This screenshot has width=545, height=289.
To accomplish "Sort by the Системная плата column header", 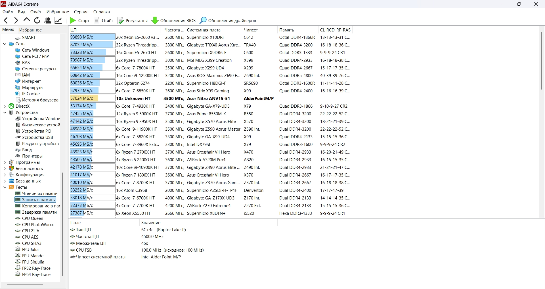I will coord(213,30).
